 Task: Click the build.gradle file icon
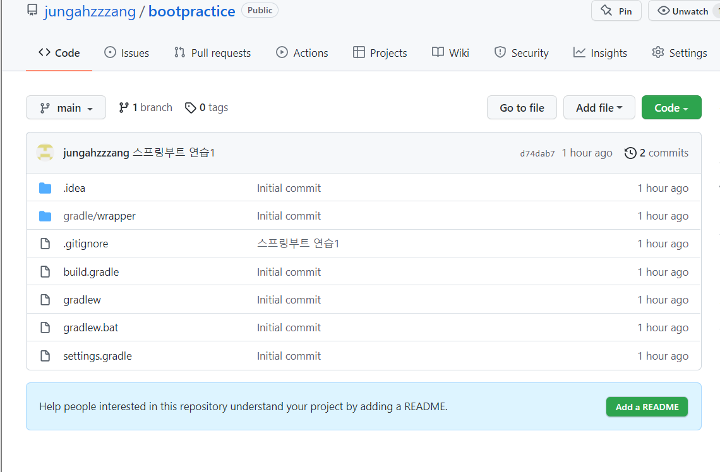pos(45,271)
